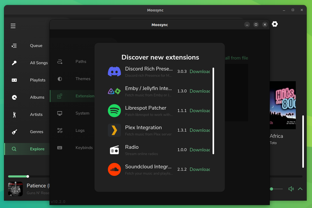Download the Plex Integration extension
The width and height of the screenshot is (312, 208).
click(200, 130)
